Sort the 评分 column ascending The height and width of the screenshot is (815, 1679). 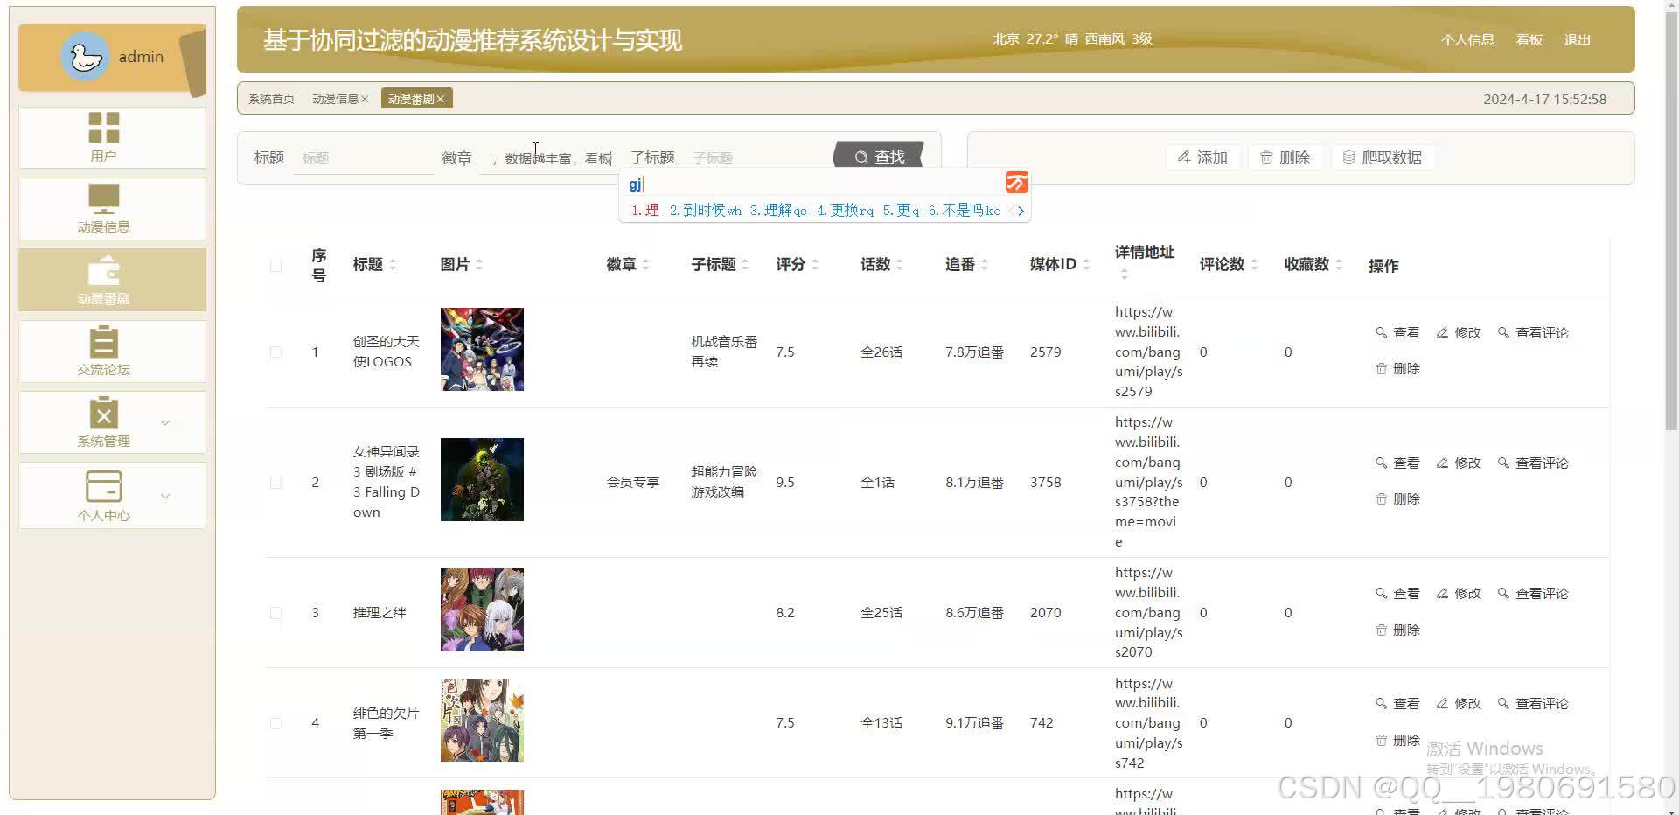(x=814, y=259)
